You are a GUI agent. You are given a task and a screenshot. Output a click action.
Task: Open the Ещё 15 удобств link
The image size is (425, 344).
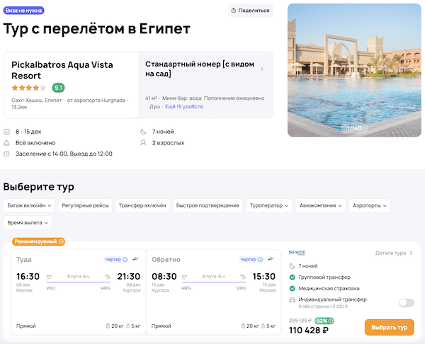tap(183, 106)
